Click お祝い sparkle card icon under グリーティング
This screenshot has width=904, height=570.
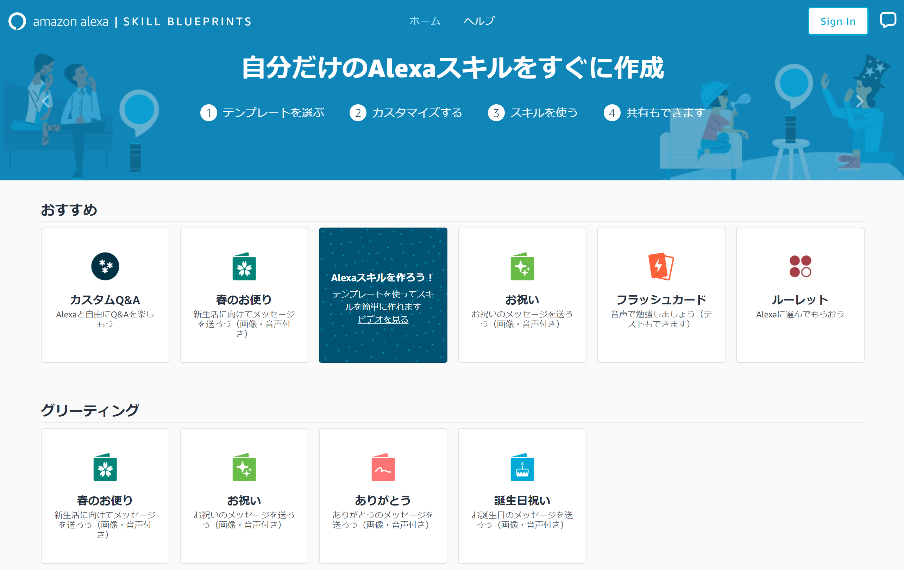coord(244,467)
